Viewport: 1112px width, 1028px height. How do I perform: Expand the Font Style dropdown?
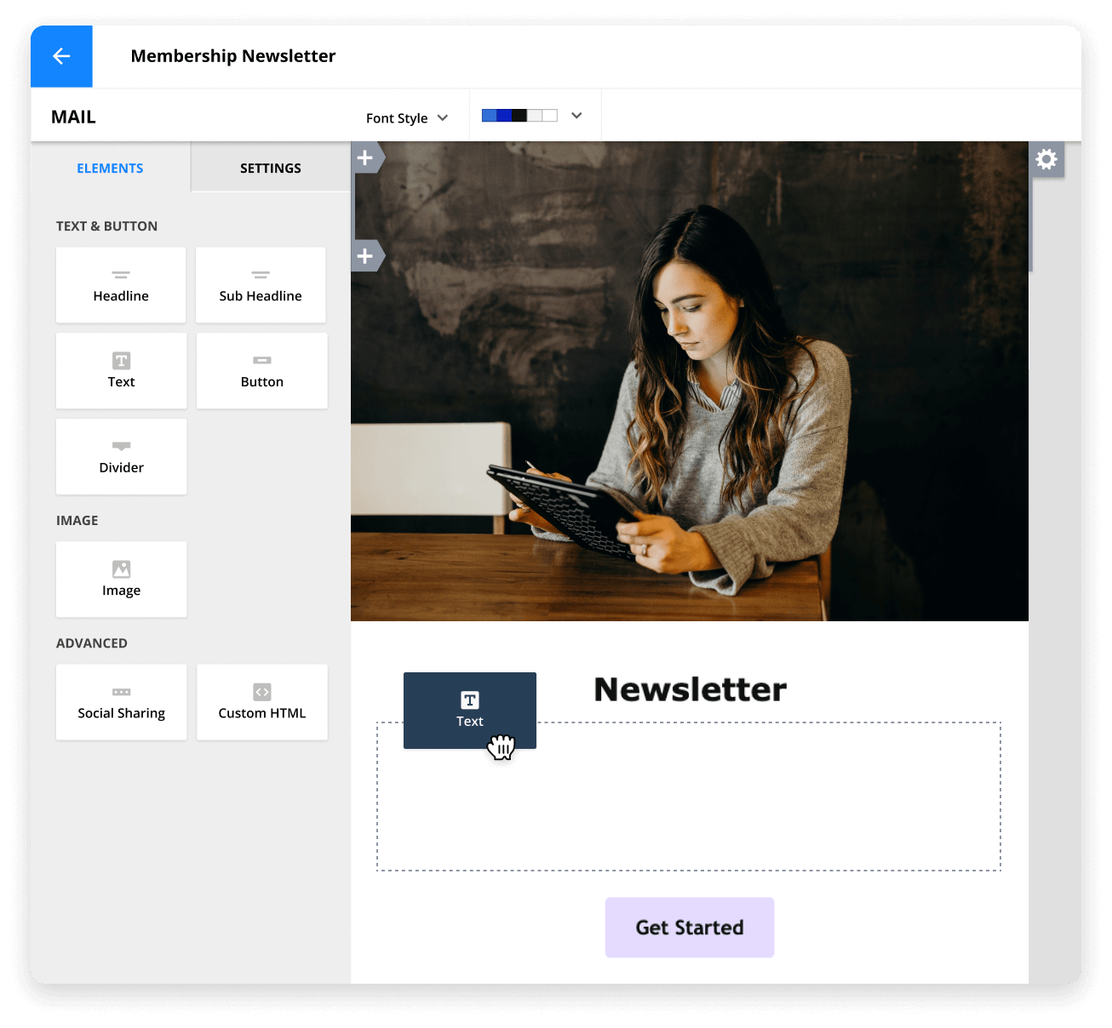click(x=407, y=118)
